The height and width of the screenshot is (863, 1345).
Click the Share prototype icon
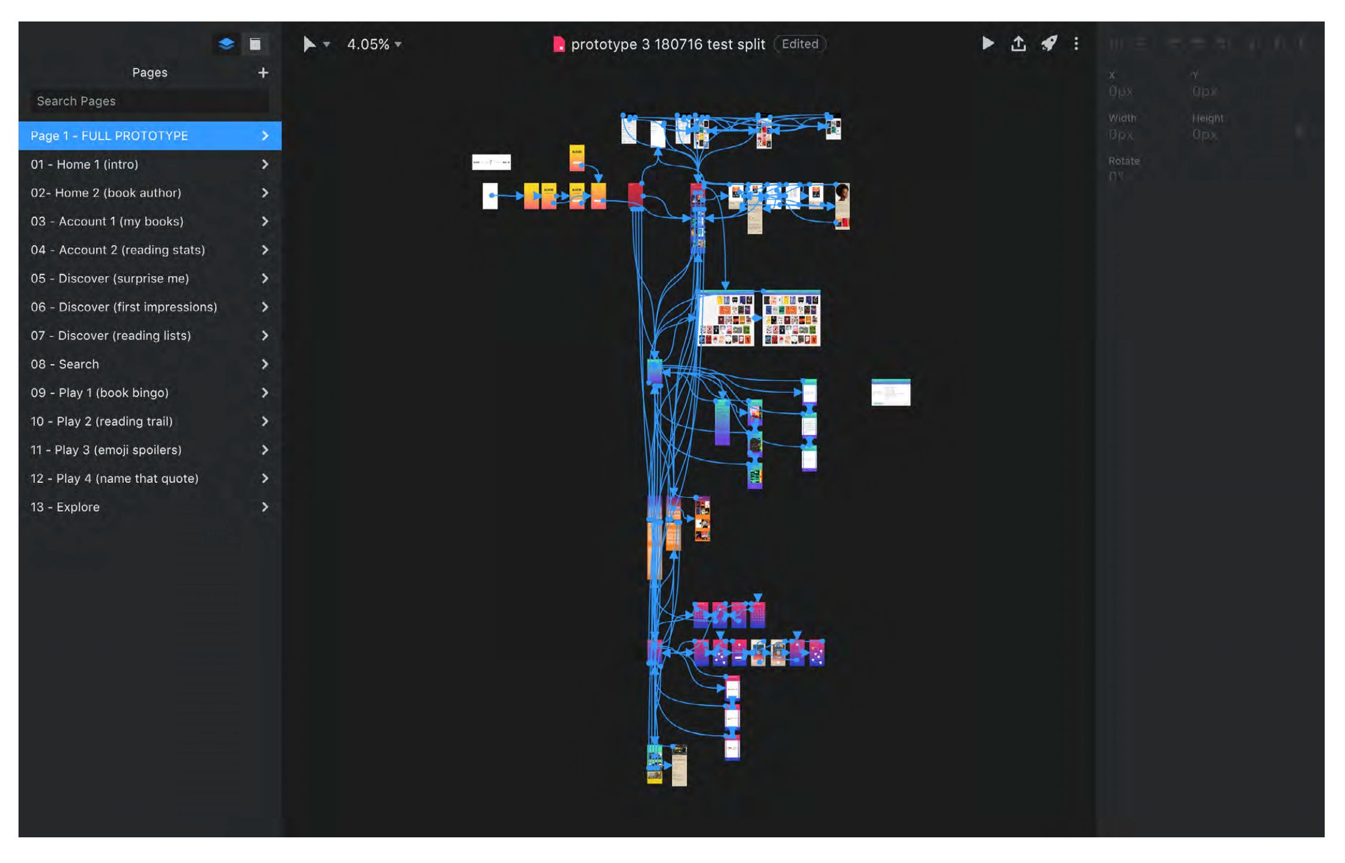click(x=1018, y=43)
